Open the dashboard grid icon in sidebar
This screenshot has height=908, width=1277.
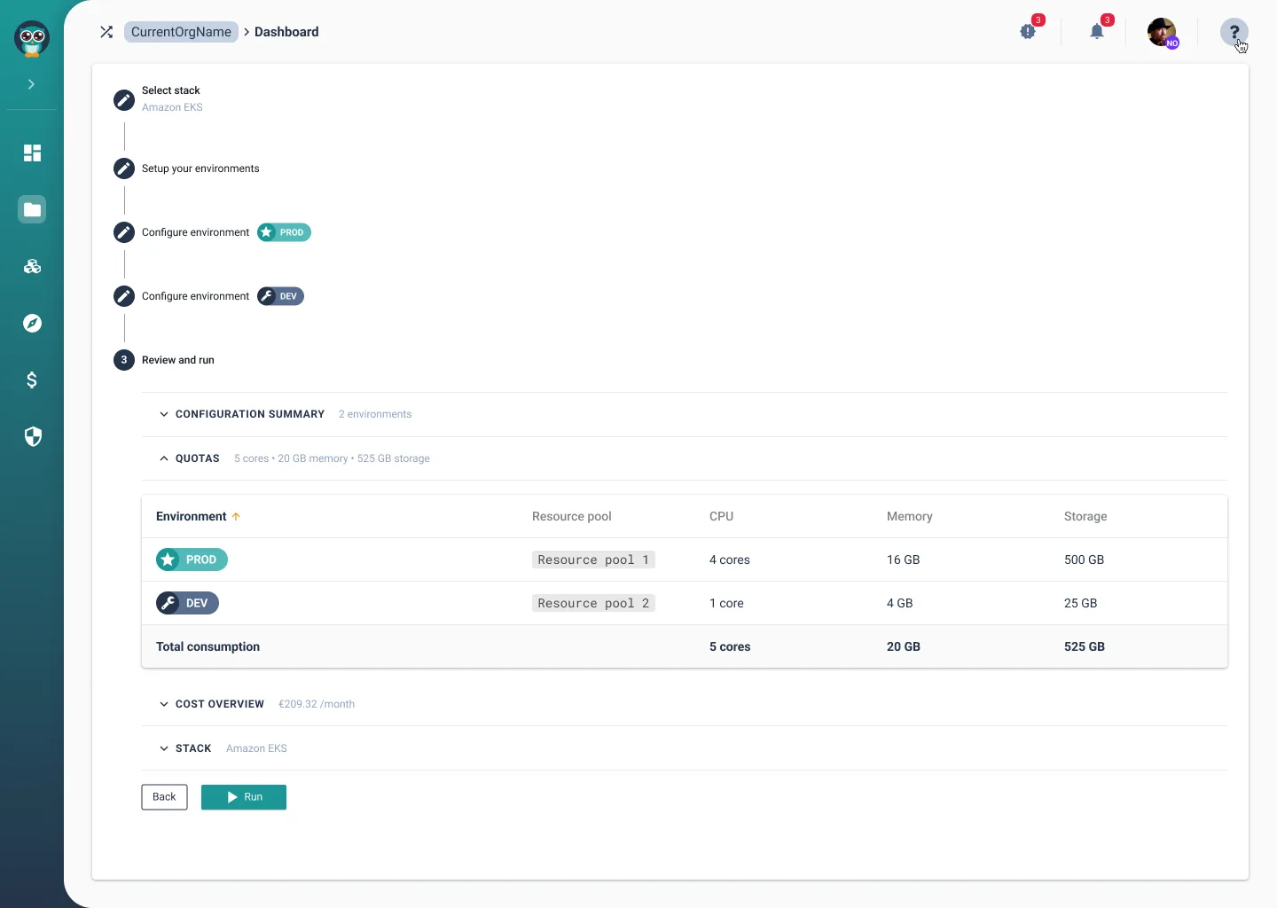tap(32, 153)
